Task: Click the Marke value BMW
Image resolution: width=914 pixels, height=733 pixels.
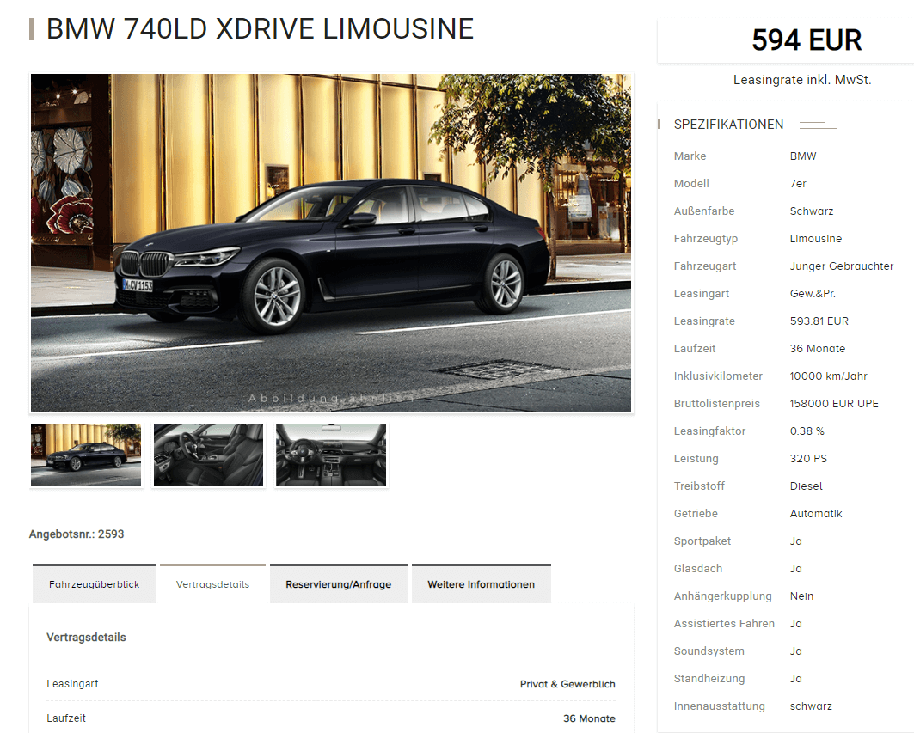Action: [803, 156]
